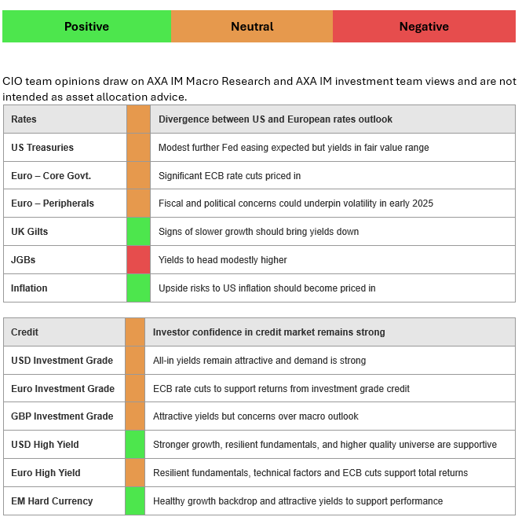
Task: Click the orange Neutral legend box
Action: [252, 27]
